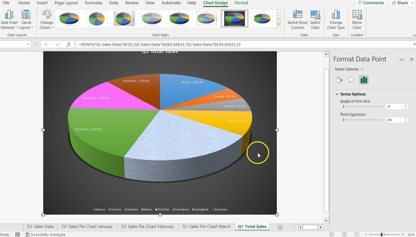Open the Change Colors gallery
Image resolution: width=416 pixels, height=237 pixels.
(46, 19)
